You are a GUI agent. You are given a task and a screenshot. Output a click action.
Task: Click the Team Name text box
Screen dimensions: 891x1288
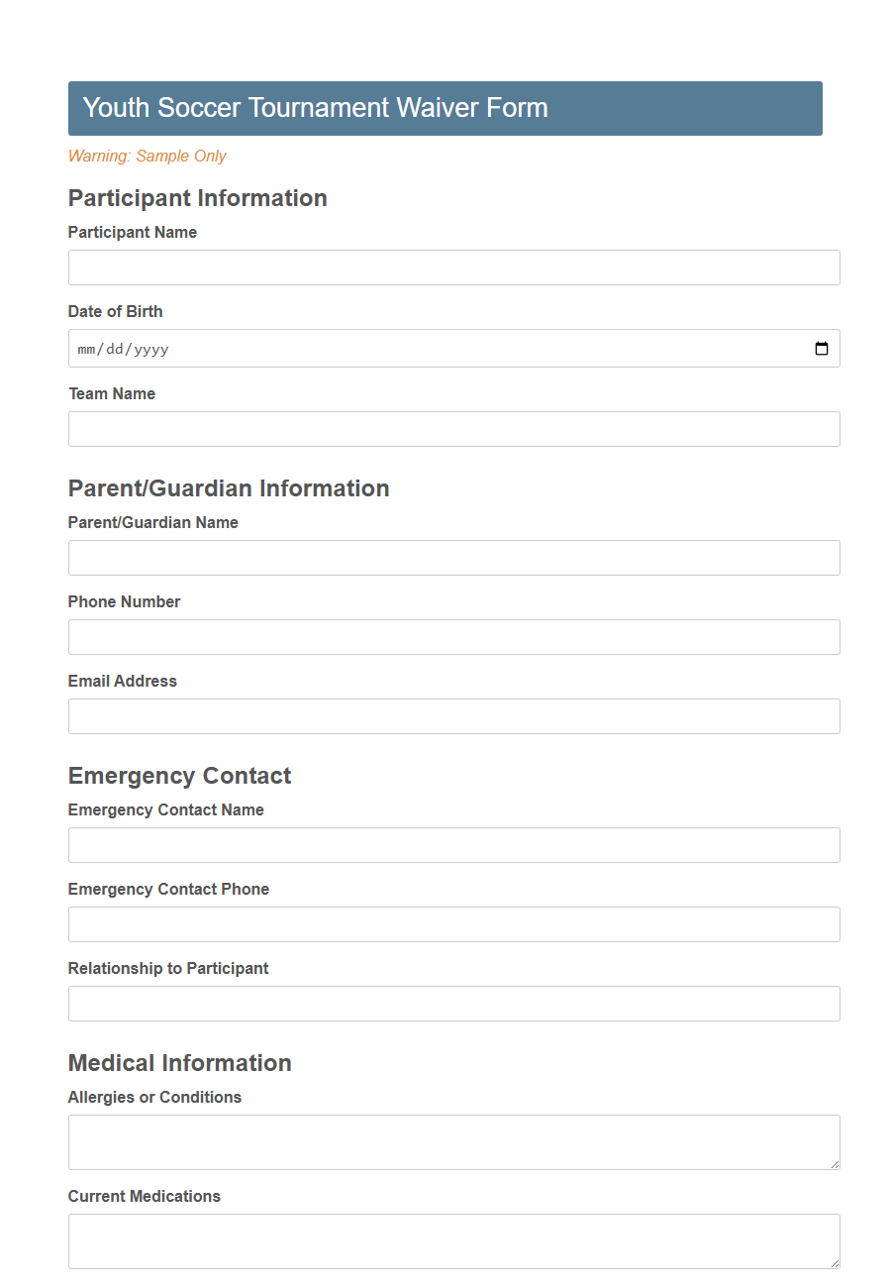453,429
